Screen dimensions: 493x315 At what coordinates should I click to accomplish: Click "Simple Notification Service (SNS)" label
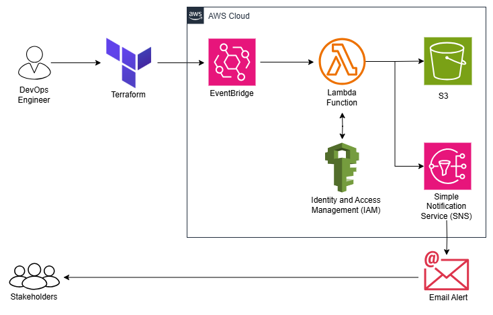click(447, 206)
